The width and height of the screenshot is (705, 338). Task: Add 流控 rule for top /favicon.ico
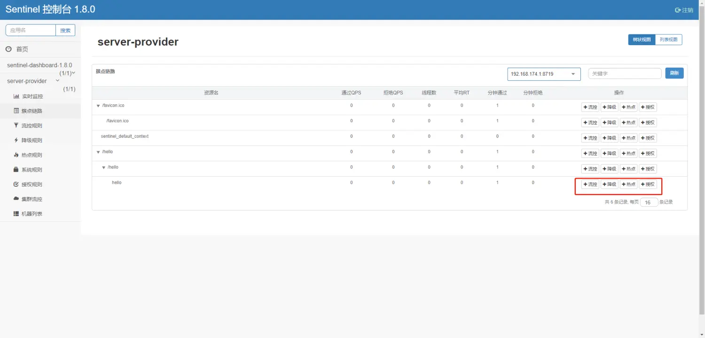click(x=590, y=107)
